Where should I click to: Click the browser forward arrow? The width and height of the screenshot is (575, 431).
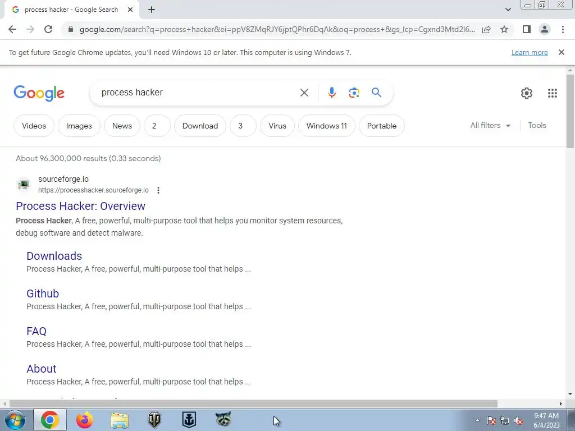(x=30, y=29)
